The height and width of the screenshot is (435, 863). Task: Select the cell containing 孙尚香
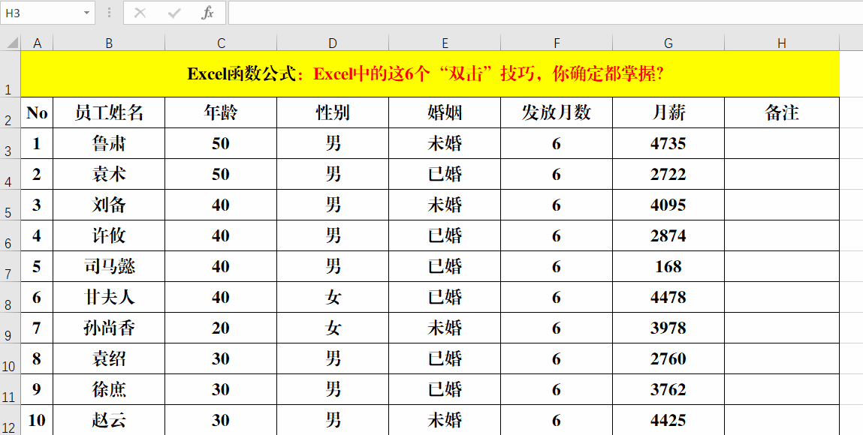pos(109,328)
